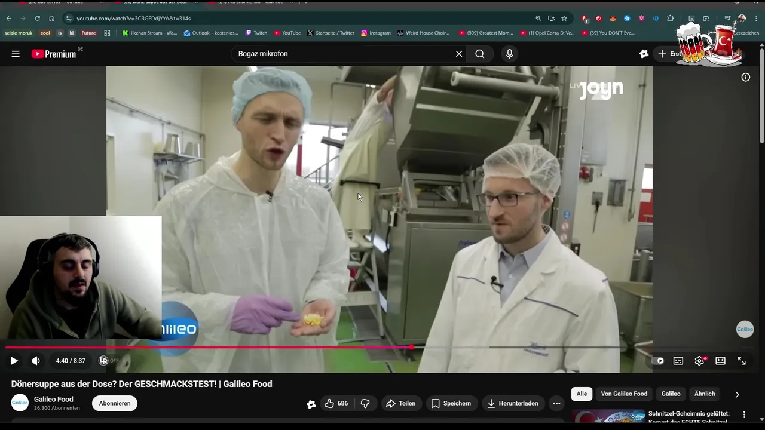765x430 pixels.
Task: Bookmark this page with the star
Action: (564, 19)
